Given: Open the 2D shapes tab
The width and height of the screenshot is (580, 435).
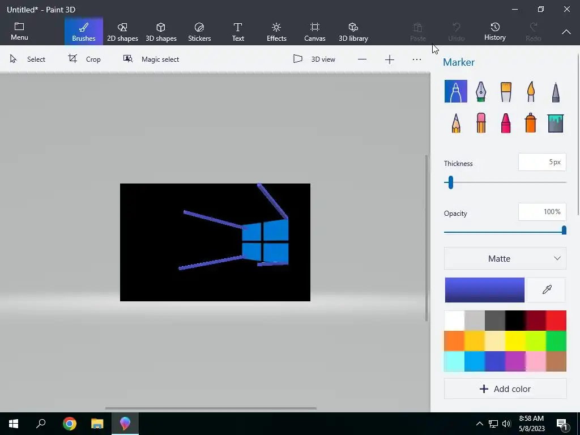Looking at the screenshot, I should [122, 32].
